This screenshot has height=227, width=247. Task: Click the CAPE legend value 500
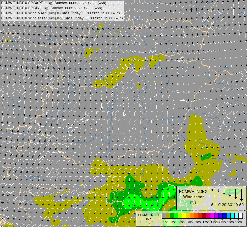(182, 222)
